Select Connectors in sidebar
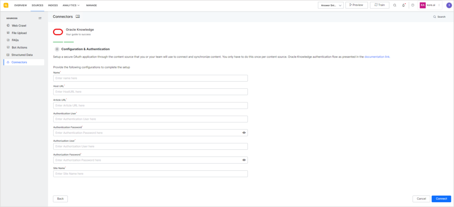The height and width of the screenshot is (207, 454). click(x=24, y=62)
